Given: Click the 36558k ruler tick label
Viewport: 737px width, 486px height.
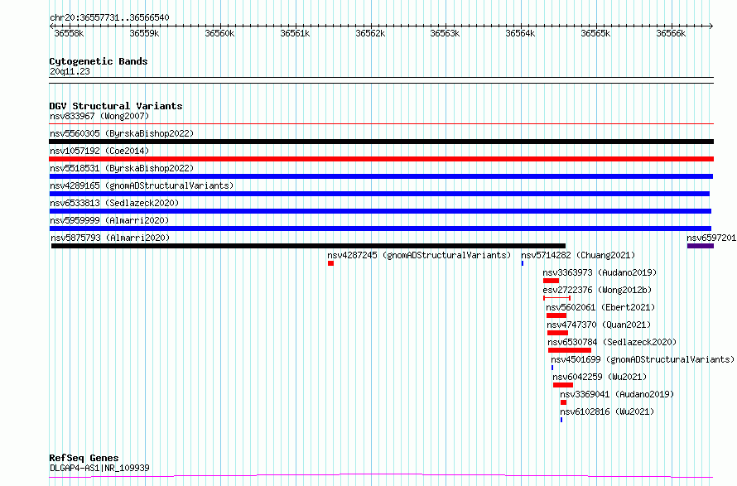Looking at the screenshot, I should [69, 33].
